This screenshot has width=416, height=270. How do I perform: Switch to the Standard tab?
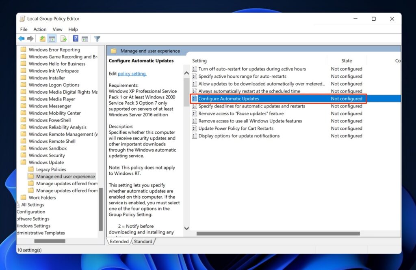[x=143, y=241]
